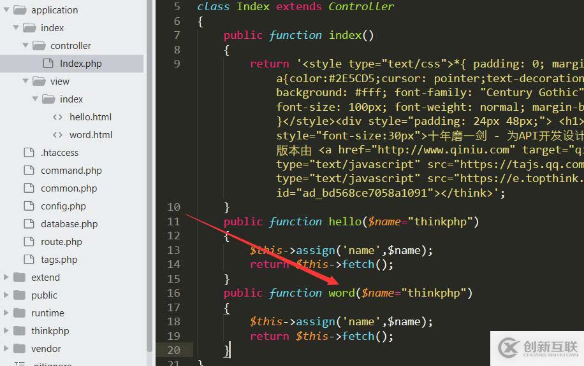Click the common.php file icon
Viewport: 584px width, 366px height.
point(29,188)
